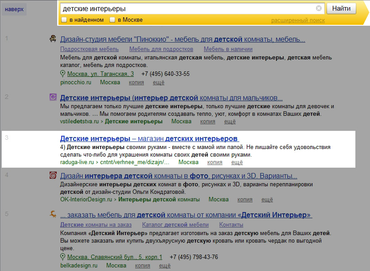370x271 pixels.
Task: Click 'Москва' region label of raduga-live.ru result
Action: (x=188, y=162)
